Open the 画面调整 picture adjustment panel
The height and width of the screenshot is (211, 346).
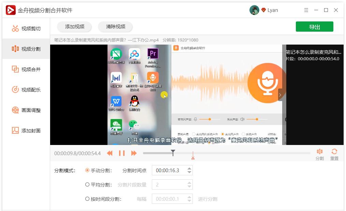point(25,110)
